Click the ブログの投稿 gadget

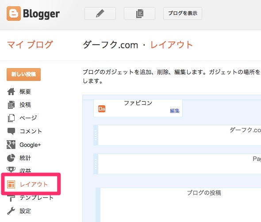click(x=180, y=205)
